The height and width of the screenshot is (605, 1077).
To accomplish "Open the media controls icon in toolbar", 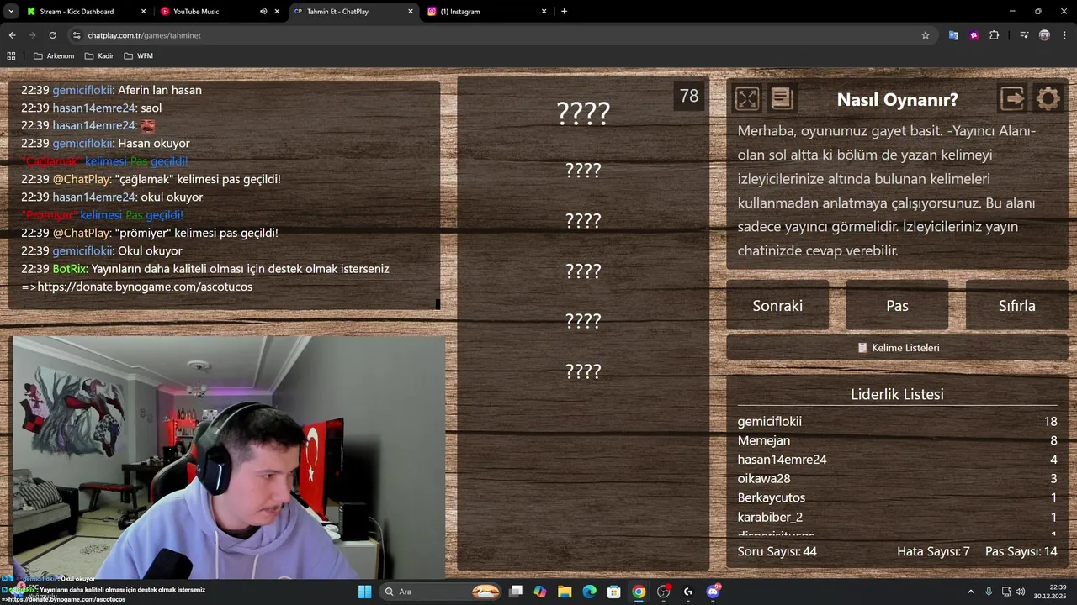I will point(1024,35).
